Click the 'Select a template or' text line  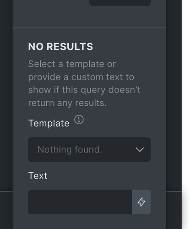[72, 64]
